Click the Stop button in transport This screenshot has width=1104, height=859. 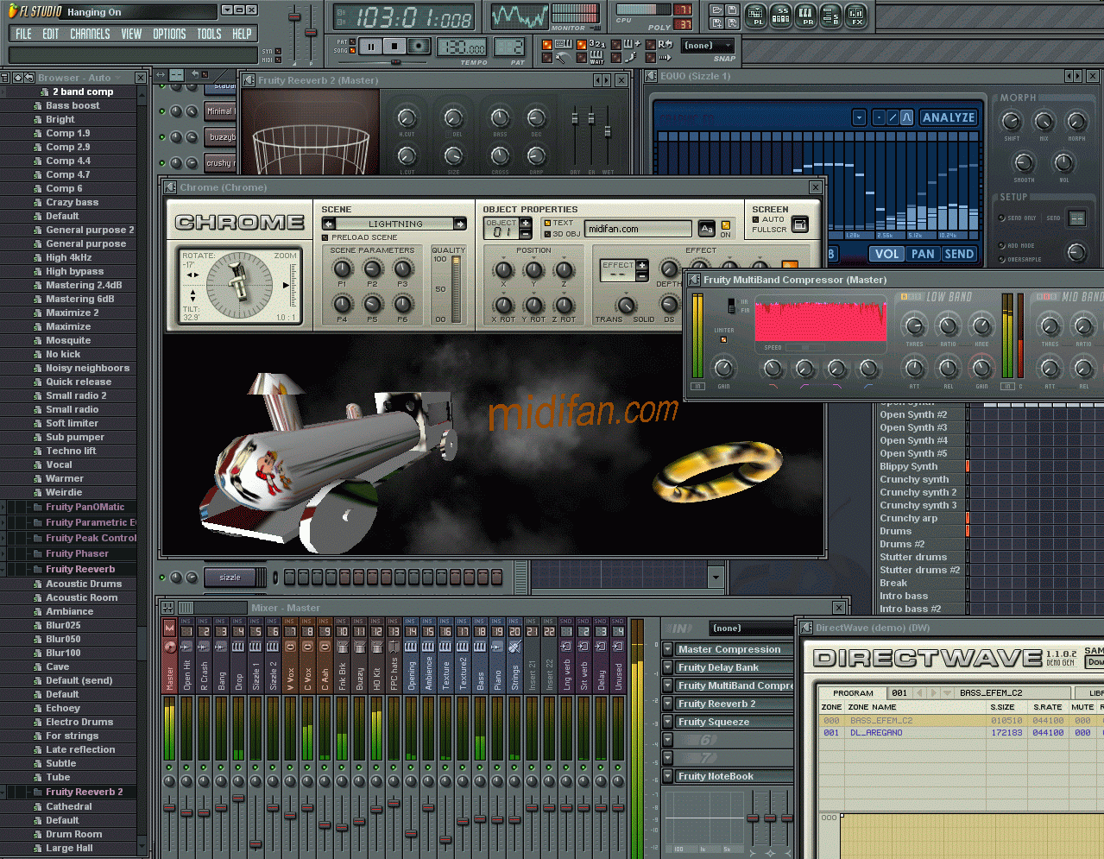pyautogui.click(x=394, y=47)
